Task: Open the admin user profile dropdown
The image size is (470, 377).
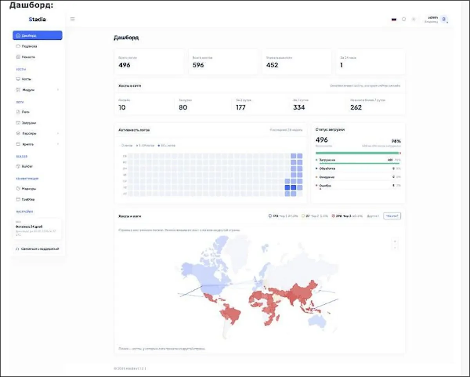Action: pyautogui.click(x=436, y=19)
